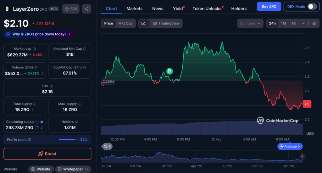The height and width of the screenshot is (173, 322).
Task: Expand the Whitepaper dropdown
Action: click(73, 169)
